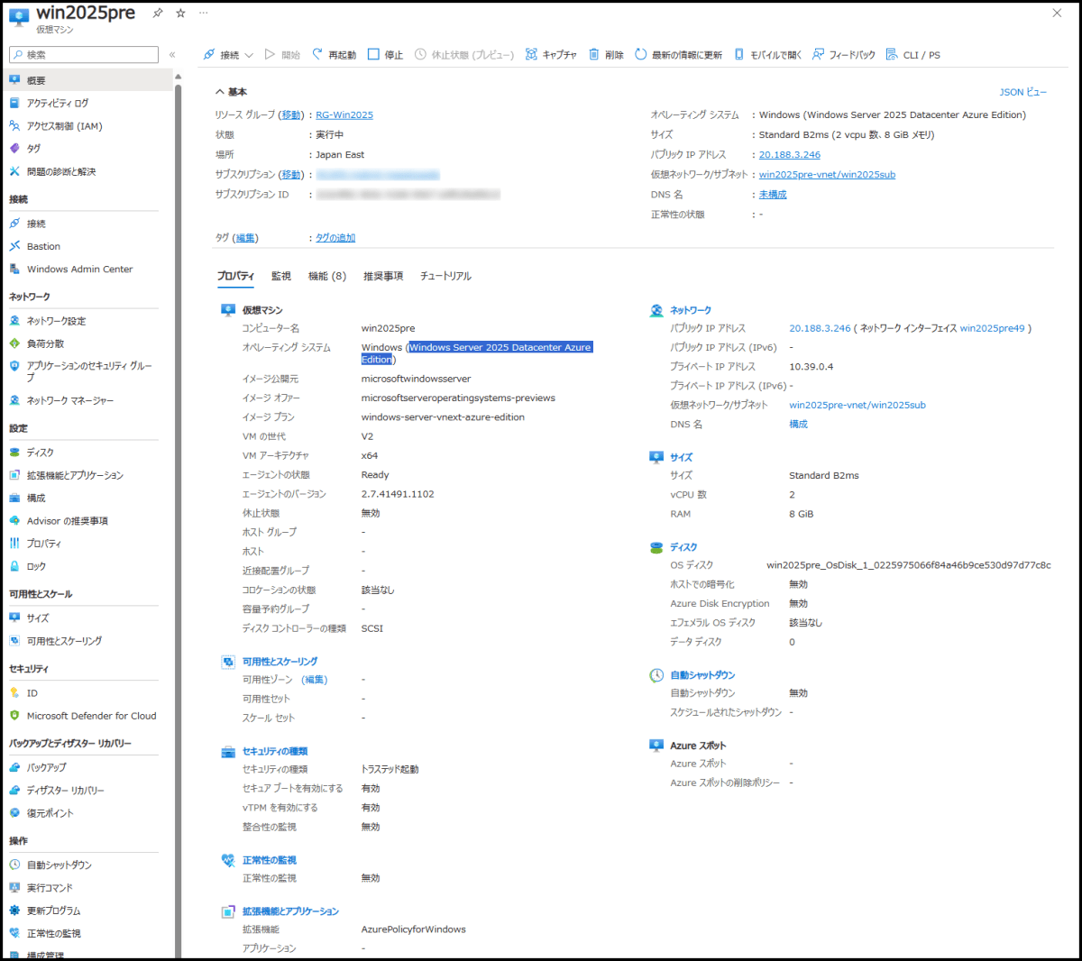Mark win2025pre as favorite with star icon
The height and width of the screenshot is (961, 1082).
click(x=180, y=14)
